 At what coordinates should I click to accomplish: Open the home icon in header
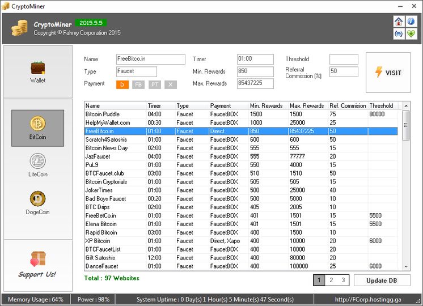pyautogui.click(x=399, y=22)
